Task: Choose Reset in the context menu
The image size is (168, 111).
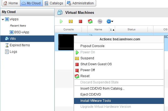Action: [119, 76]
